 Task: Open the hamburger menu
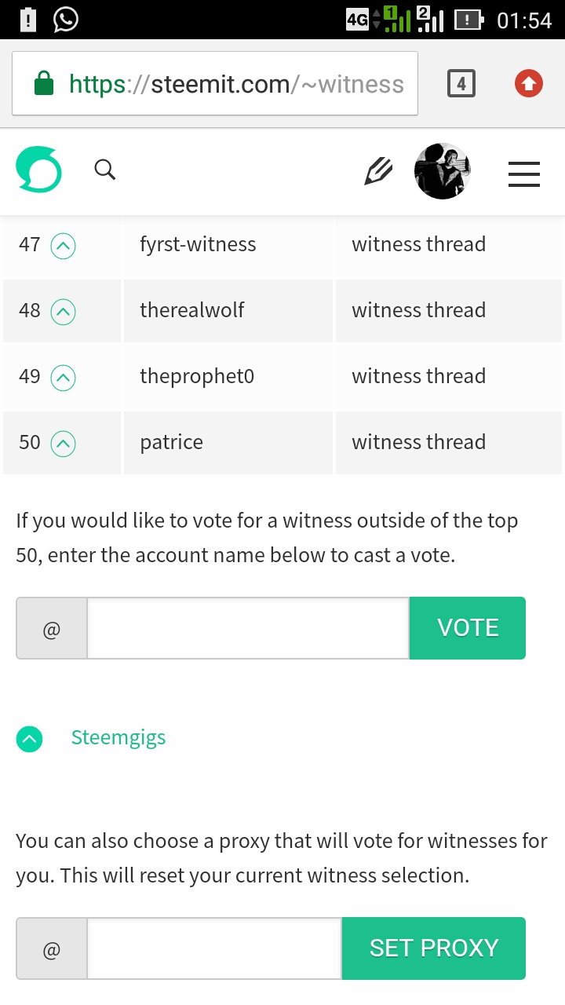coord(524,174)
